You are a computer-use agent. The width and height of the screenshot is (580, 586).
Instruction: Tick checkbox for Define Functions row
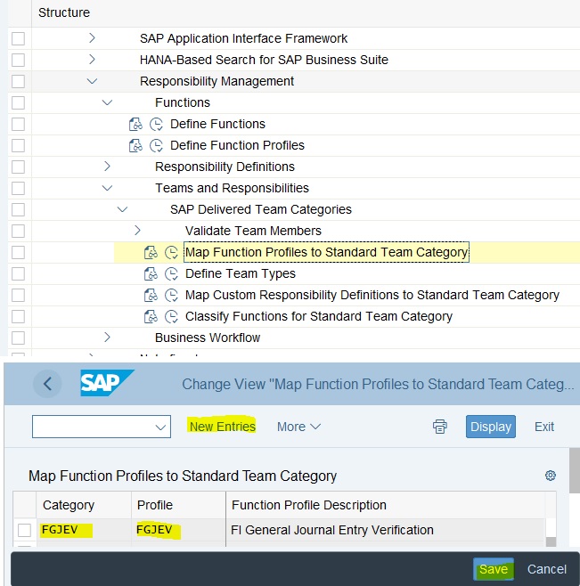pyautogui.click(x=19, y=124)
